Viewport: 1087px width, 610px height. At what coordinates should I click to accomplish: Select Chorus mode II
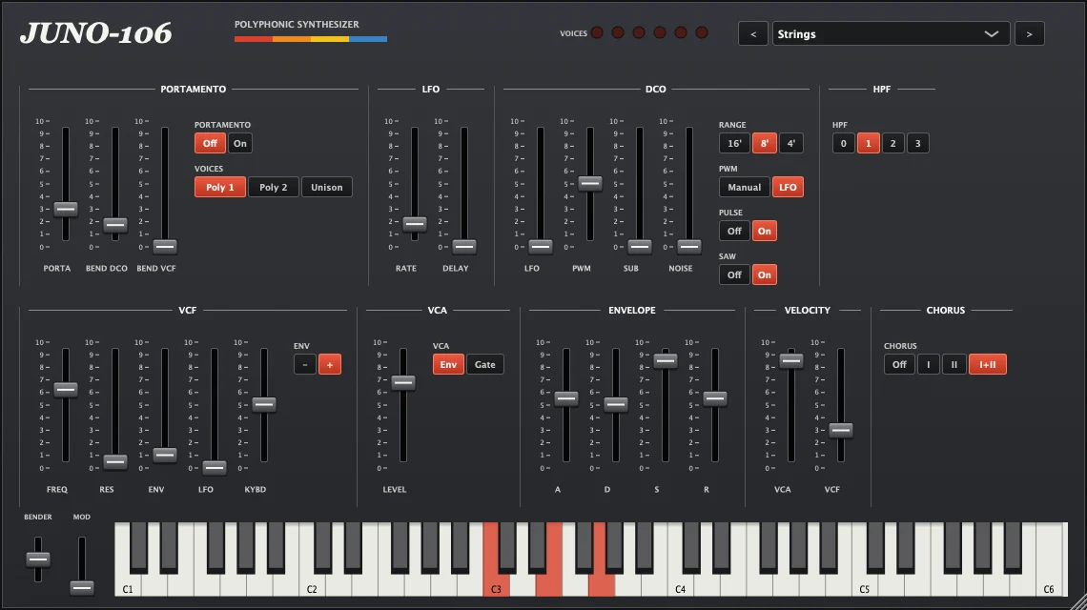[x=954, y=365]
